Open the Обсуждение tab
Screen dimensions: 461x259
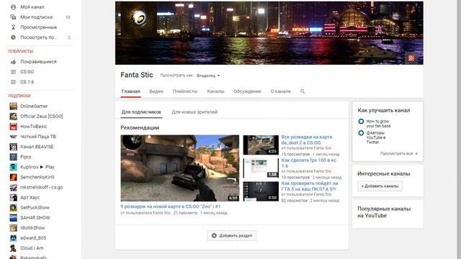(247, 91)
